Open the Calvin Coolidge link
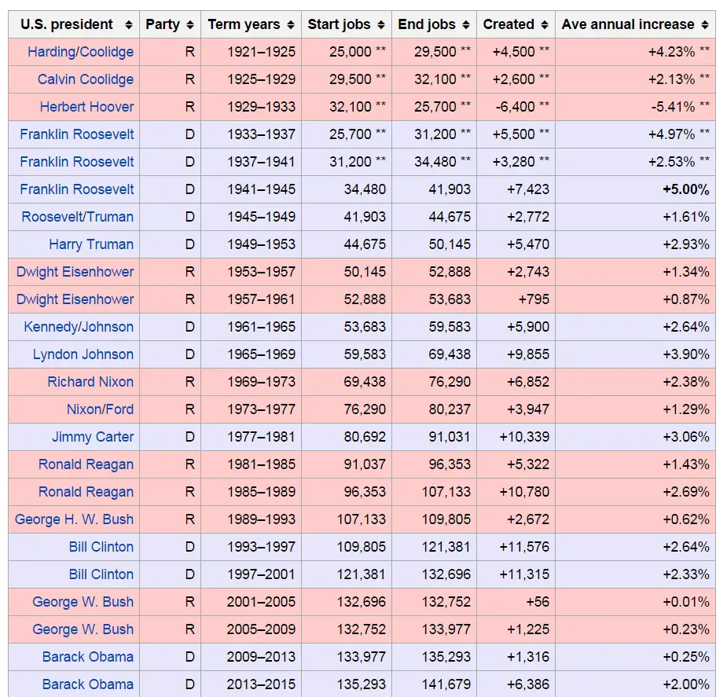This screenshot has height=697, width=727. click(86, 79)
